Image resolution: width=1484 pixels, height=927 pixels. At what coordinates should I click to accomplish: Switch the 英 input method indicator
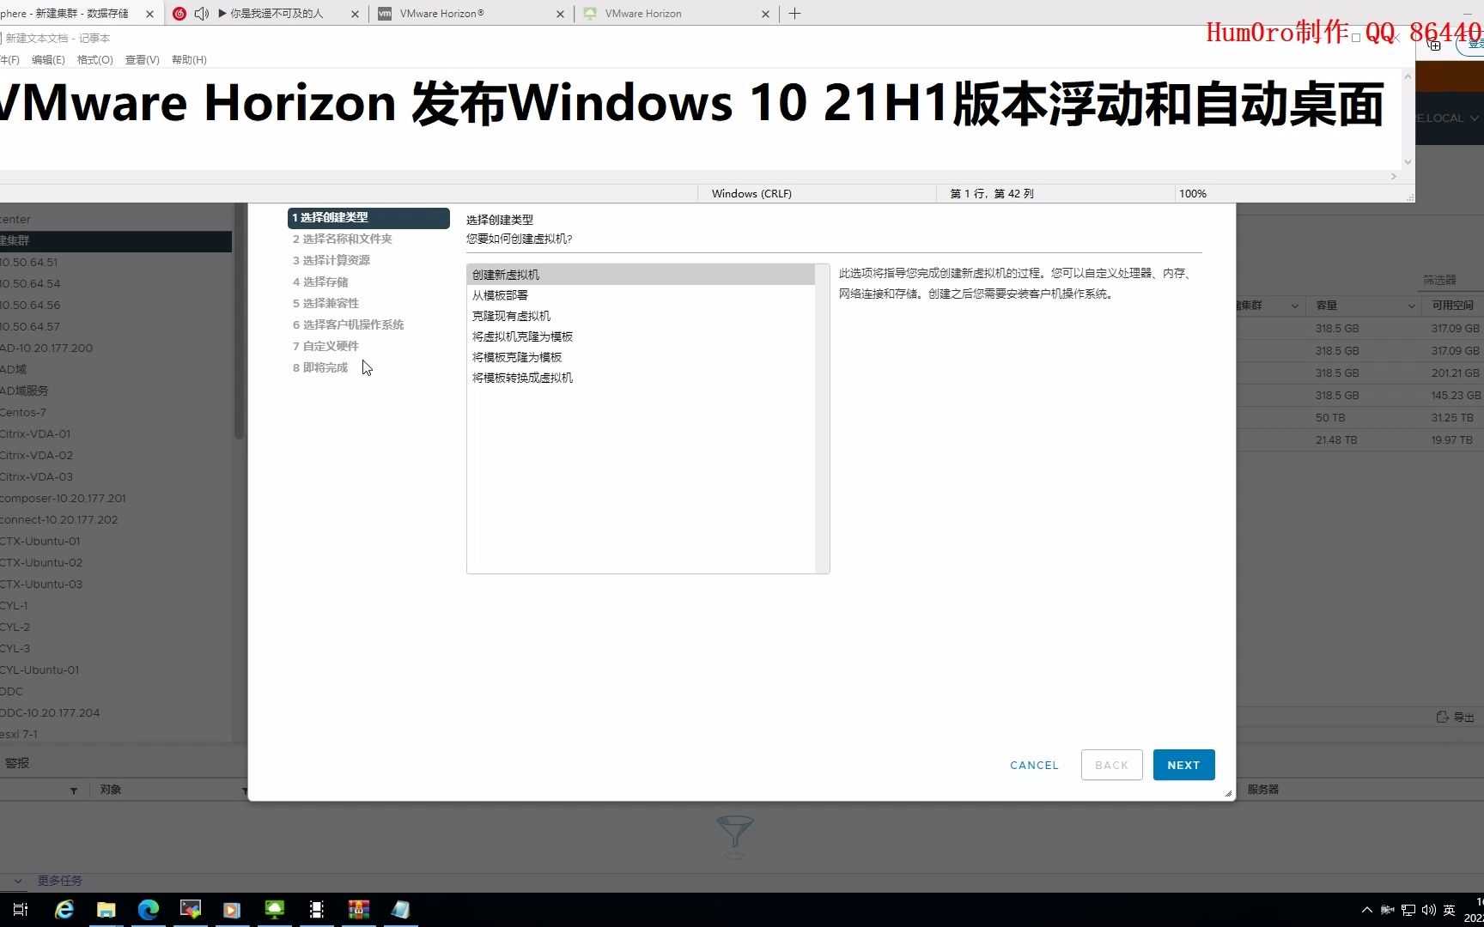coord(1450,910)
